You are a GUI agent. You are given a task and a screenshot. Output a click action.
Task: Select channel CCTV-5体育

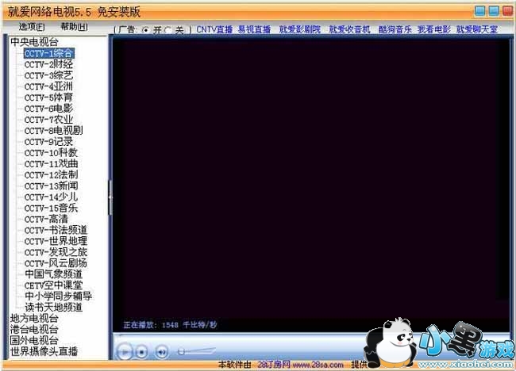[x=48, y=98]
